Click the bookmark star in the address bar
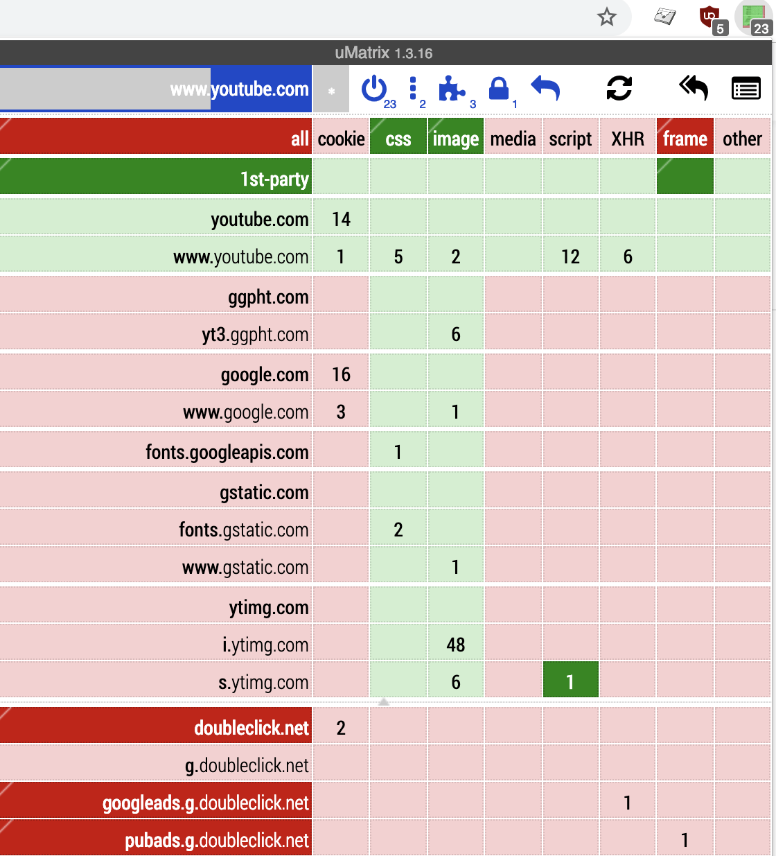 607,17
